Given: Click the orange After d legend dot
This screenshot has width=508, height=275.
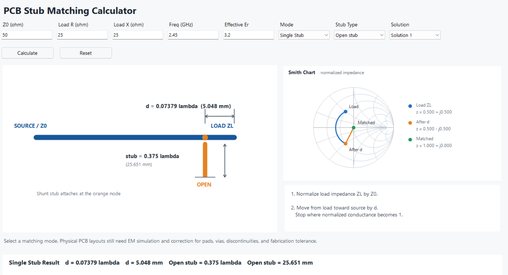Looking at the screenshot, I should 410,123.
